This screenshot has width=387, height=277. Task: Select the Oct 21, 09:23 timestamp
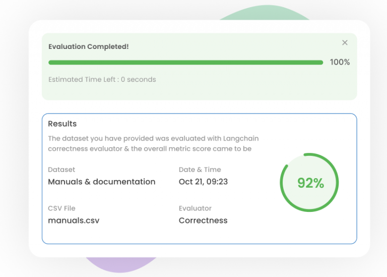tap(203, 182)
